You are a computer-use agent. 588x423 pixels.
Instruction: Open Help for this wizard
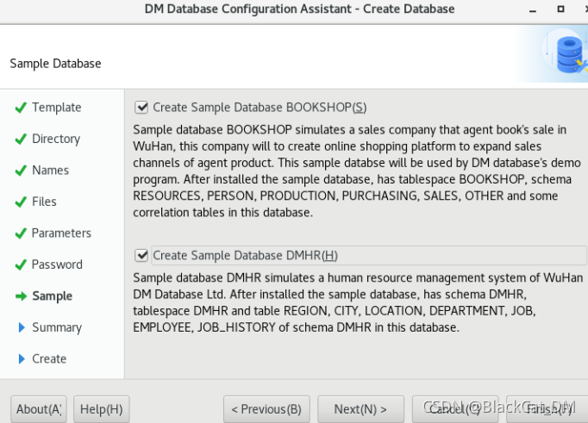point(102,409)
